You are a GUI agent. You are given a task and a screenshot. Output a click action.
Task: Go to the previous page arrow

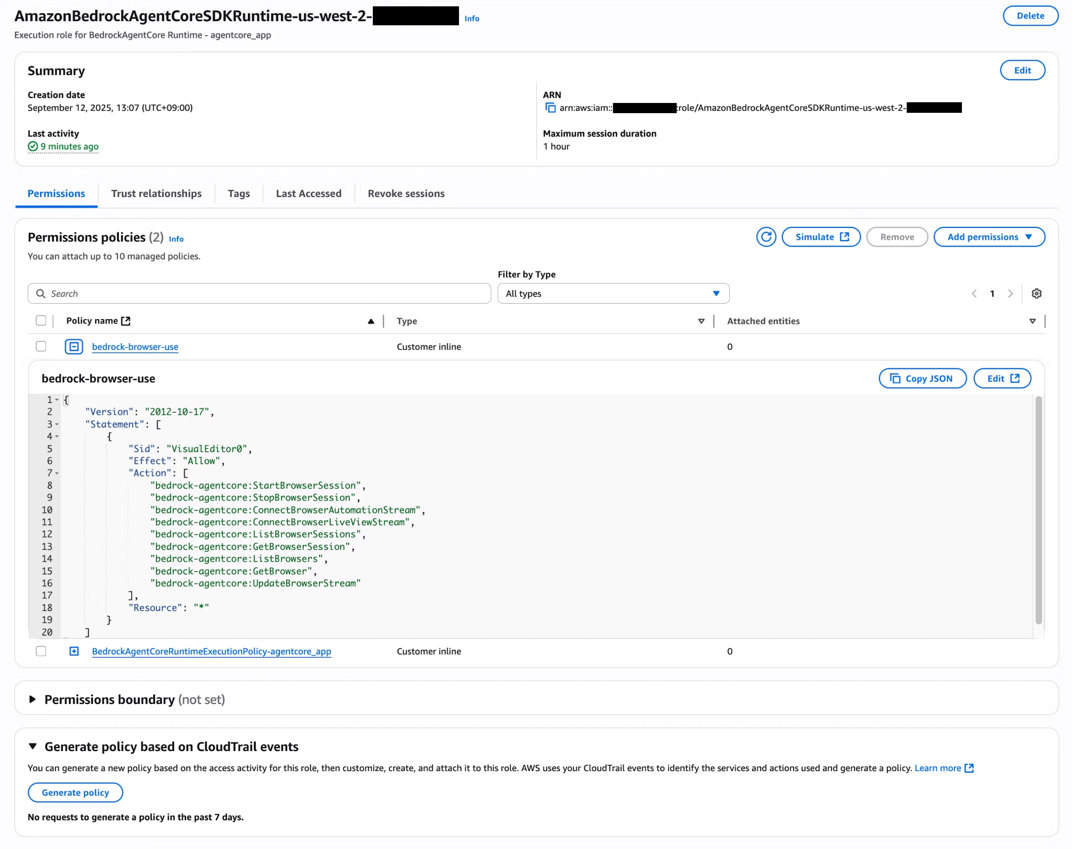[974, 293]
